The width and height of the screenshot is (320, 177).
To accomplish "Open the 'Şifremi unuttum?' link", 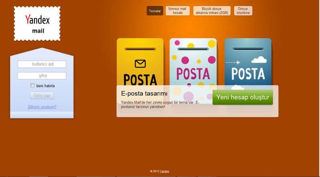I will click(42, 107).
